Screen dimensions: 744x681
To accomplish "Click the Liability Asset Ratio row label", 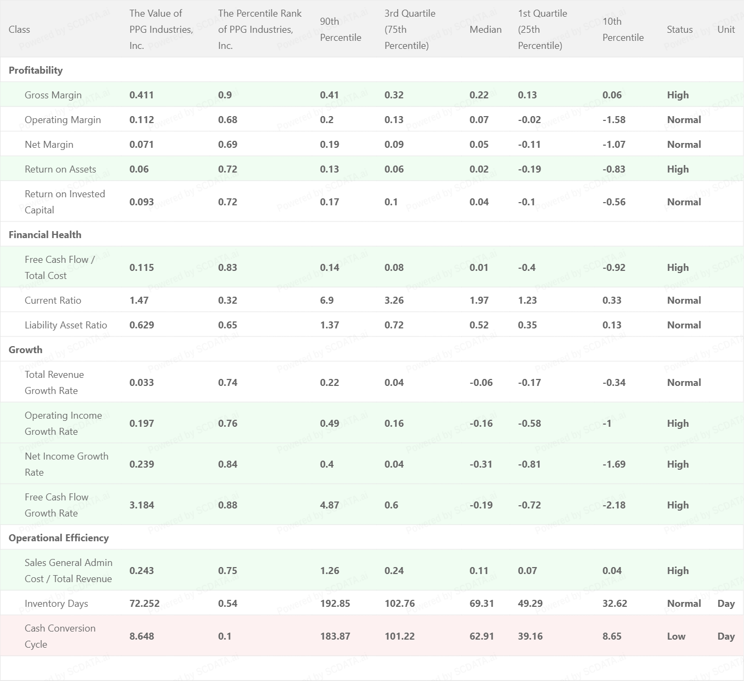I will pos(66,325).
